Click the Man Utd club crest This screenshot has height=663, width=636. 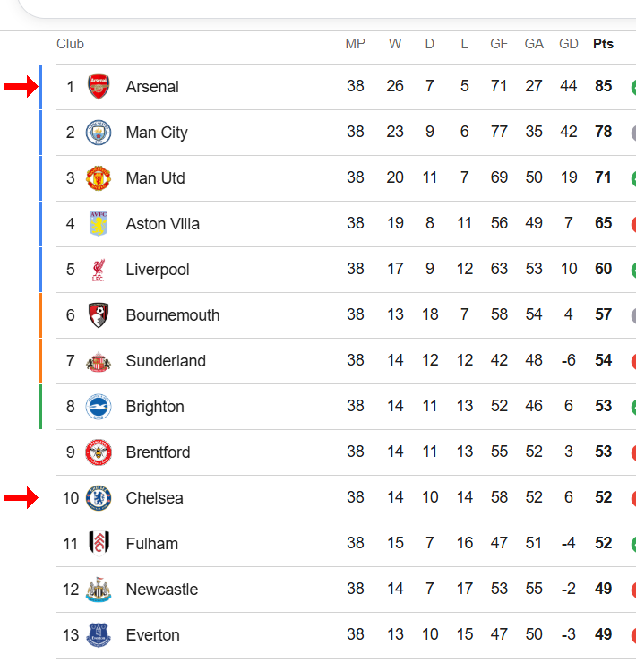point(99,178)
